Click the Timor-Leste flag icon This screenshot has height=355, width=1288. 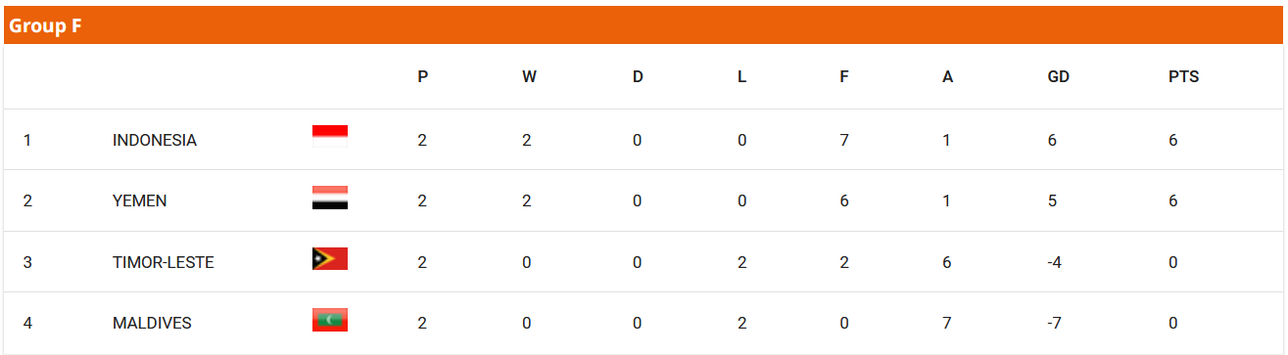(x=330, y=259)
